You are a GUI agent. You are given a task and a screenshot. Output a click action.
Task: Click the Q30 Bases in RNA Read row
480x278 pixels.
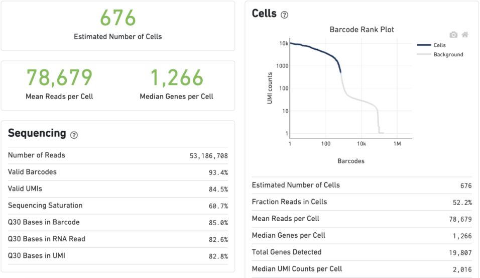pyautogui.click(x=118, y=239)
